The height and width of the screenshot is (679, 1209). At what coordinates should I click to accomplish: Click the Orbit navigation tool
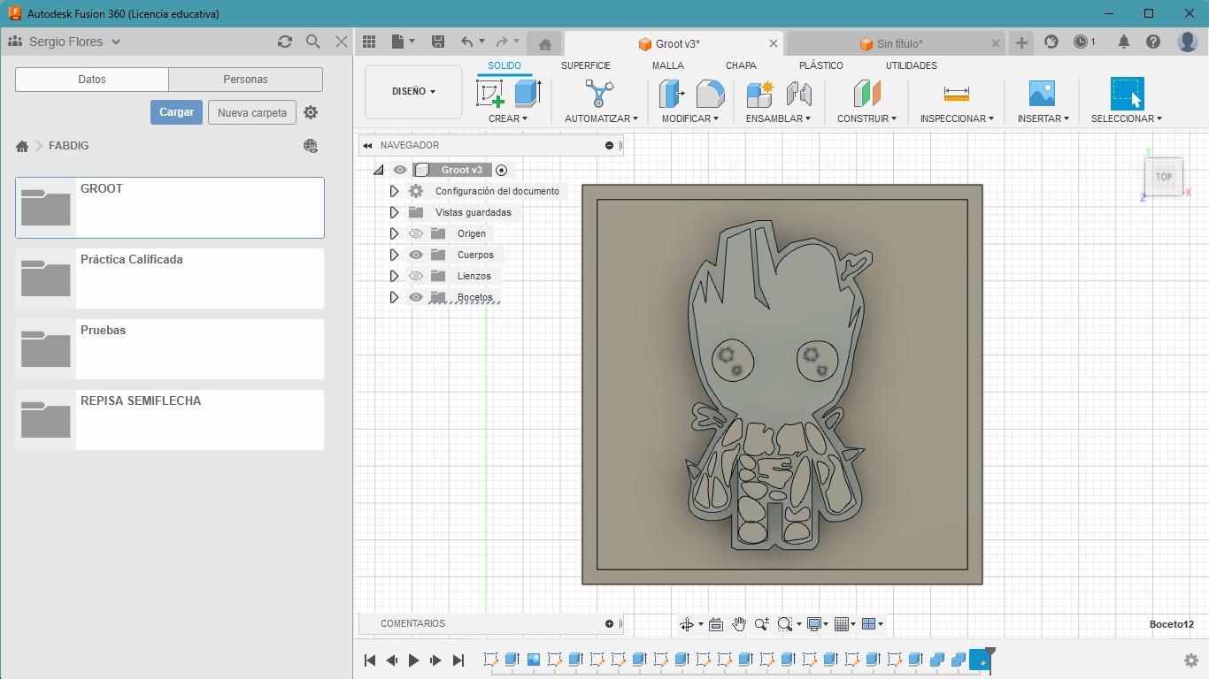coord(687,624)
